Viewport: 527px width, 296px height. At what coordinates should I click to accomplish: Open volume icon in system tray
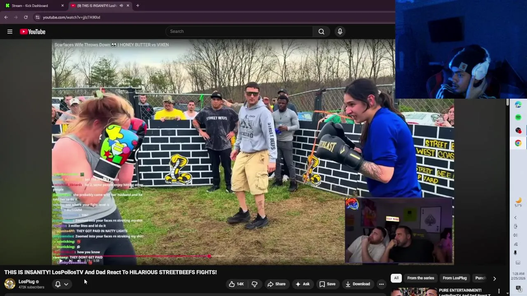click(x=515, y=235)
